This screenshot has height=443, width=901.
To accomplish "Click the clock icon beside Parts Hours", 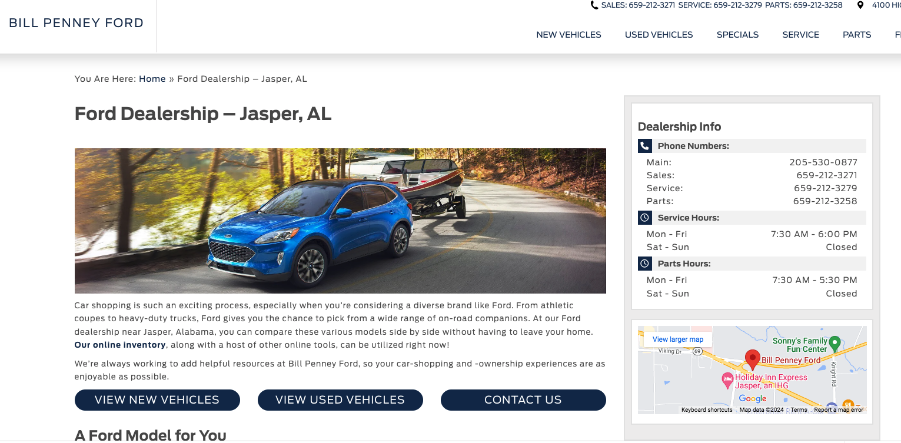I will coord(644,264).
